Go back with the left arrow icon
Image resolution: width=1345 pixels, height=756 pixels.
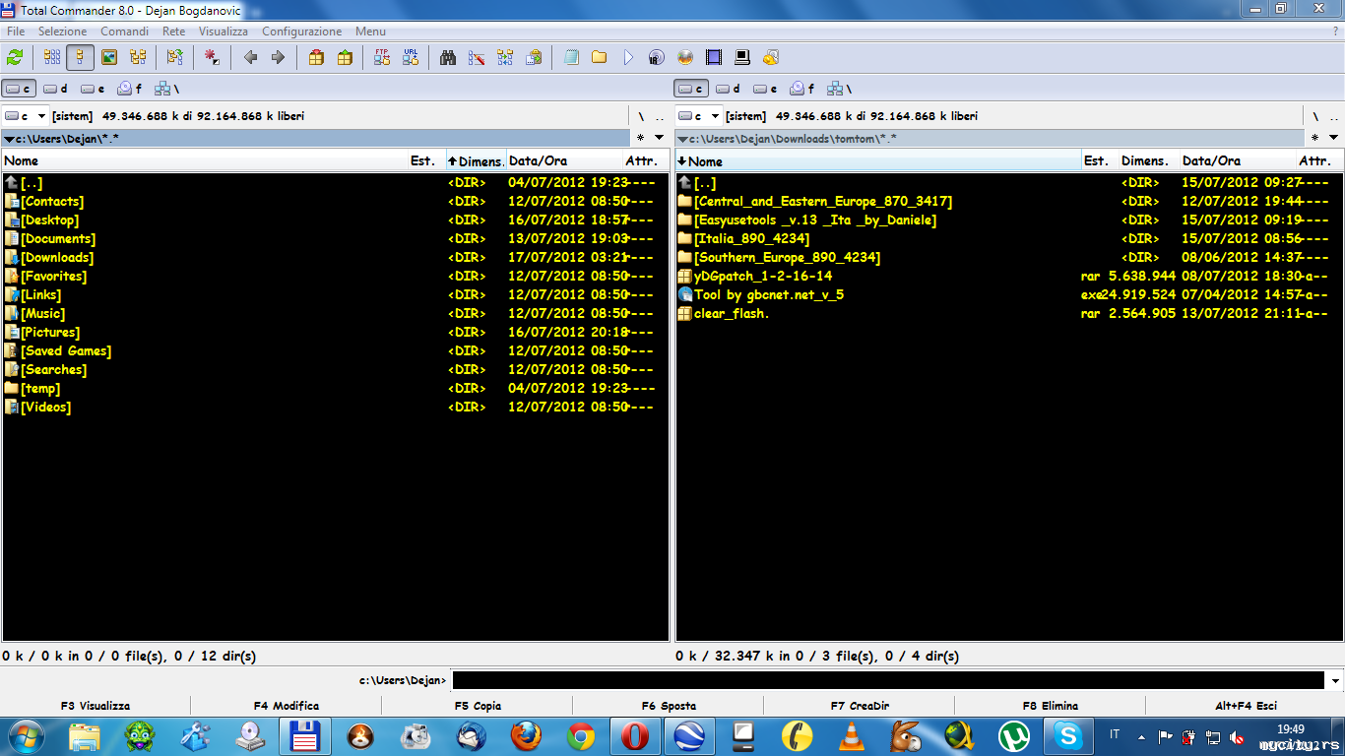pos(250,58)
